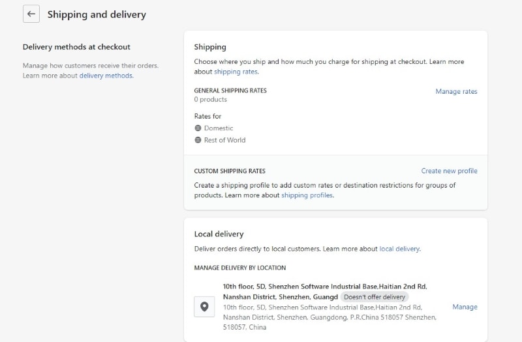Click the globe icon beside Rest of World
522x342 pixels.
point(198,140)
